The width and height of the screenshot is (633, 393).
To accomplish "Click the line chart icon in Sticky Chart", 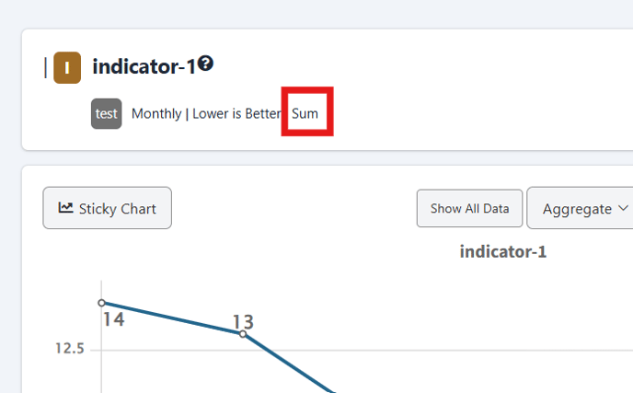I will (65, 208).
